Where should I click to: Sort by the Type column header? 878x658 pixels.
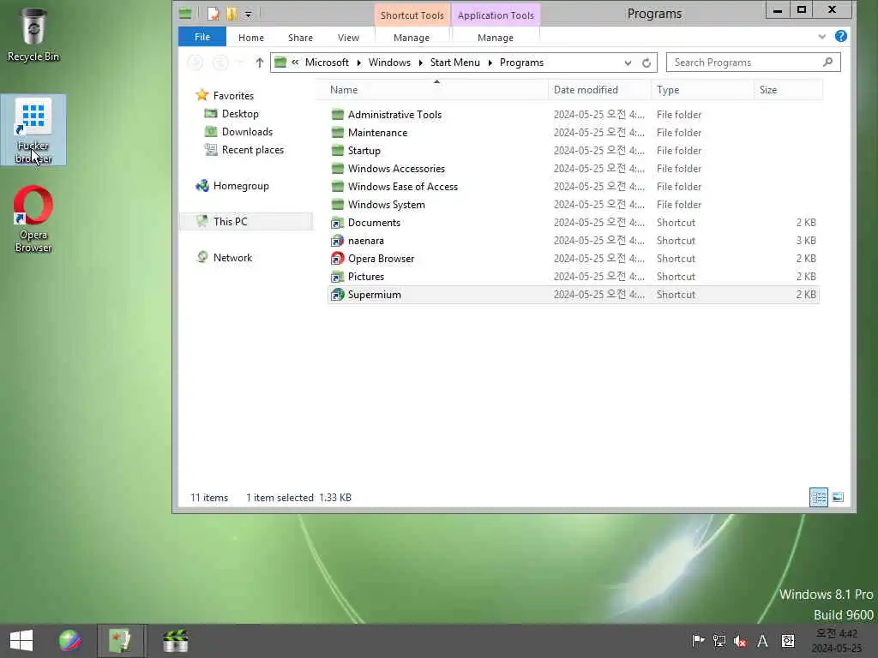point(702,90)
